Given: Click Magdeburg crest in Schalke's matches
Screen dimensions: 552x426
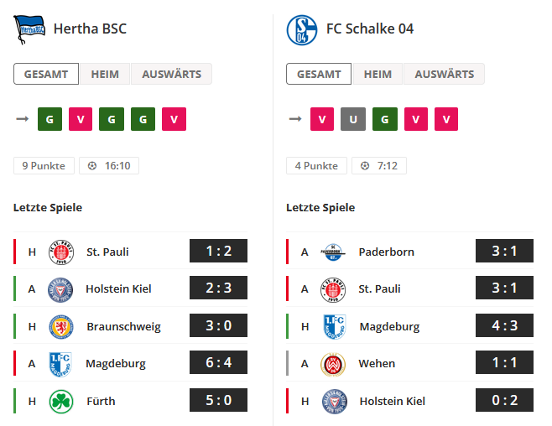Looking at the screenshot, I should pos(334,327).
